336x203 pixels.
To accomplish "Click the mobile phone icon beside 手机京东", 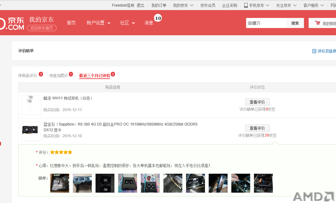I will [246, 5].
